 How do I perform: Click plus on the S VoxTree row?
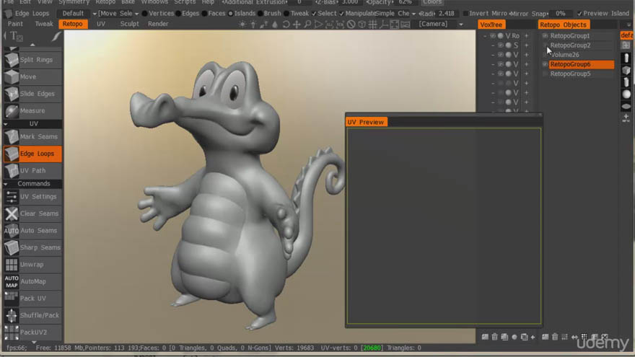tap(527, 45)
